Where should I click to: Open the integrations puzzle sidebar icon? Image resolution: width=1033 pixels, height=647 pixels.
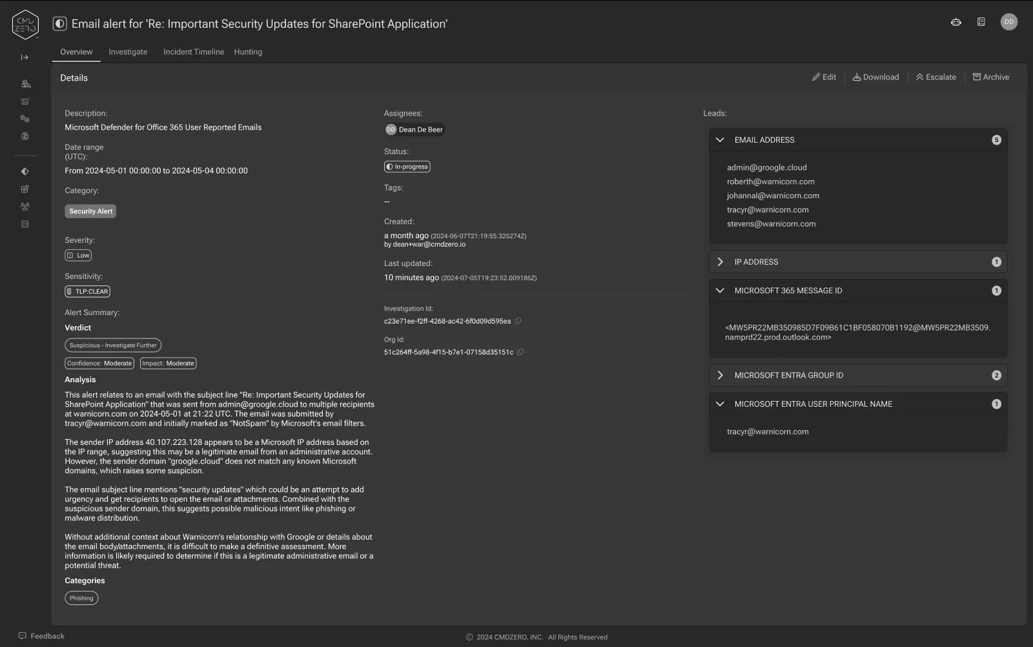[25, 189]
